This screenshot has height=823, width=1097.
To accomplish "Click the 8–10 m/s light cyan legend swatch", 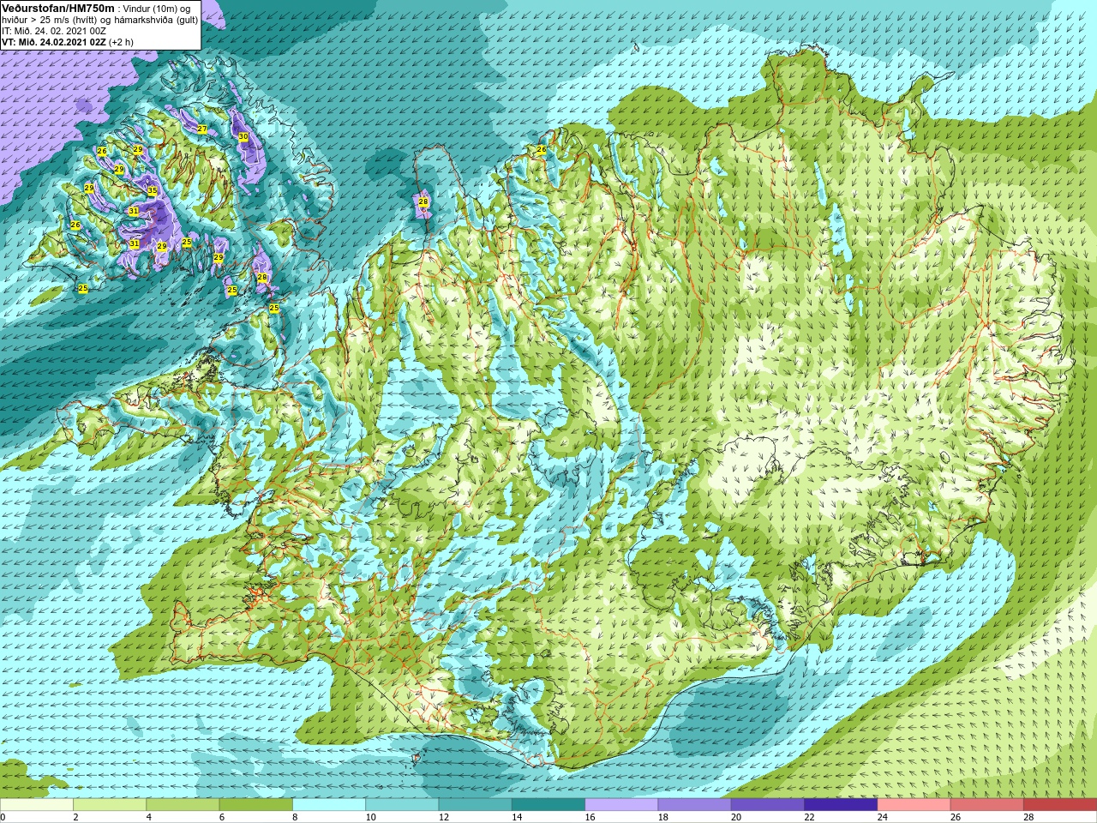I will click(x=329, y=805).
